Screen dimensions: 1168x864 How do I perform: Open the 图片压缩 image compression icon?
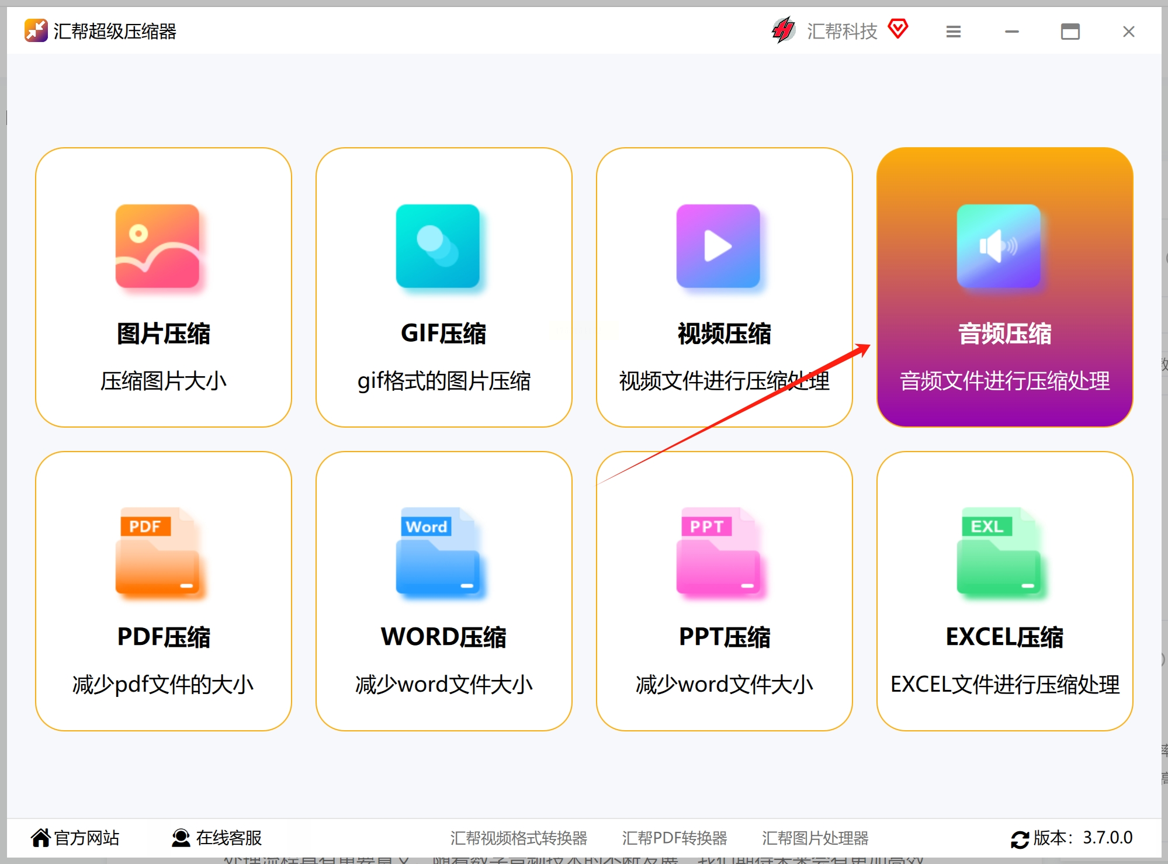click(157, 246)
